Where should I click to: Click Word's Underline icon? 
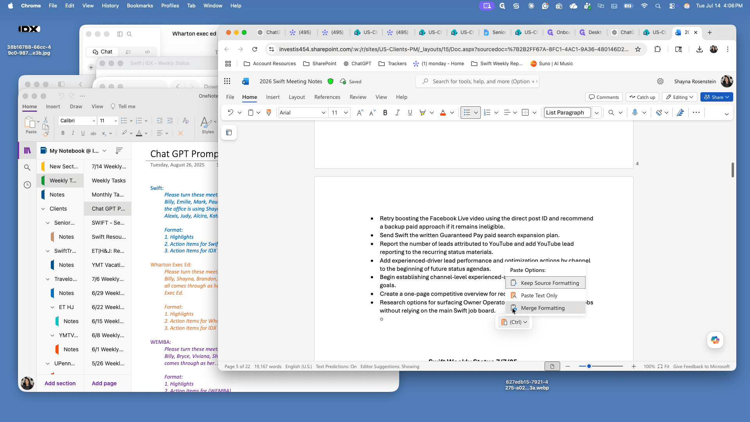(410, 113)
